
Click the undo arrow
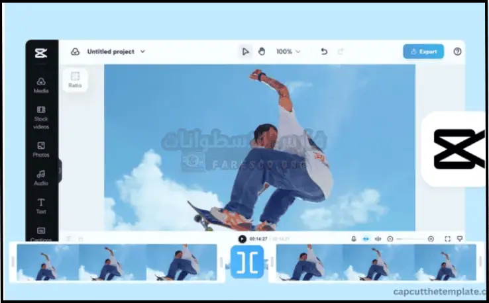[x=324, y=52]
